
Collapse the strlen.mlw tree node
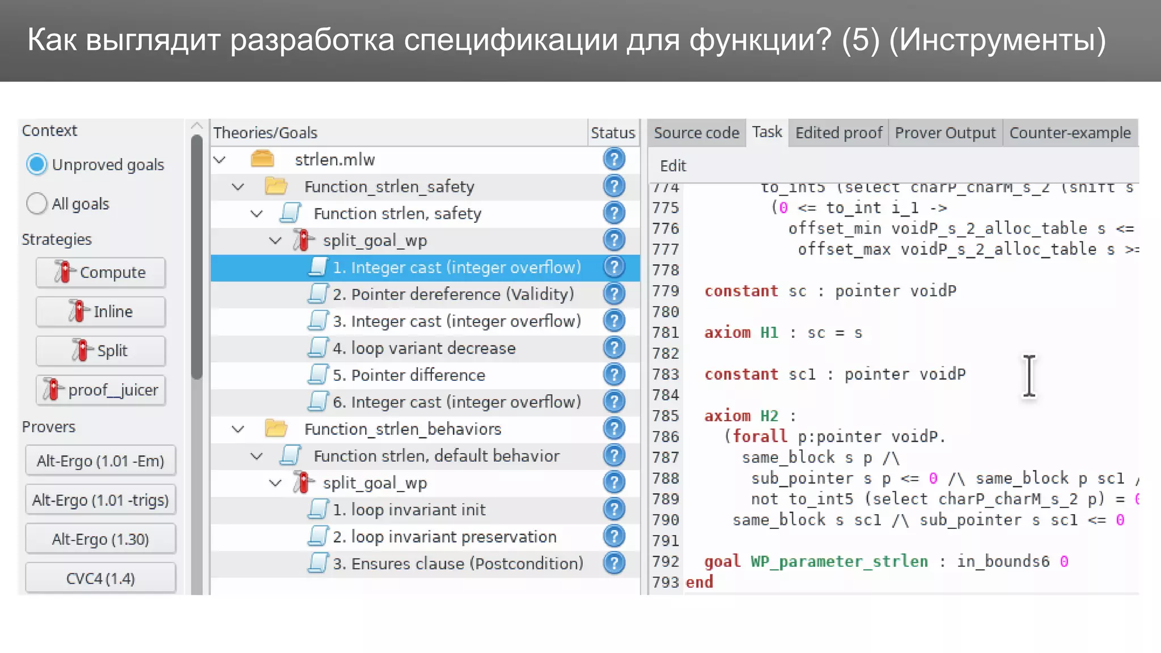[220, 160]
